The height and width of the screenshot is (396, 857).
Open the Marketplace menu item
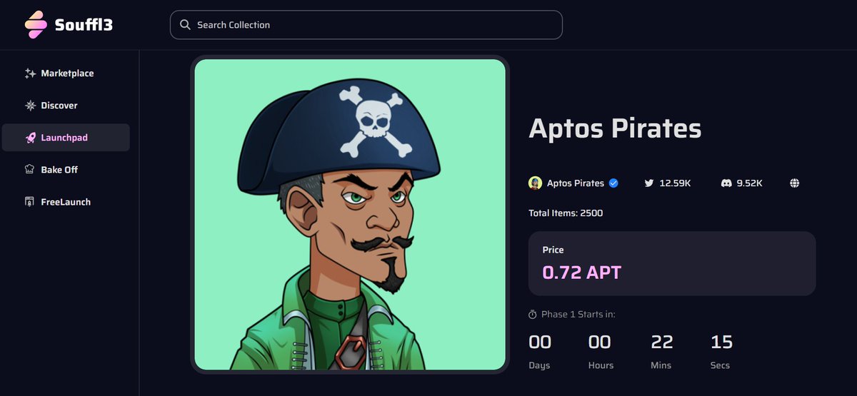(66, 73)
